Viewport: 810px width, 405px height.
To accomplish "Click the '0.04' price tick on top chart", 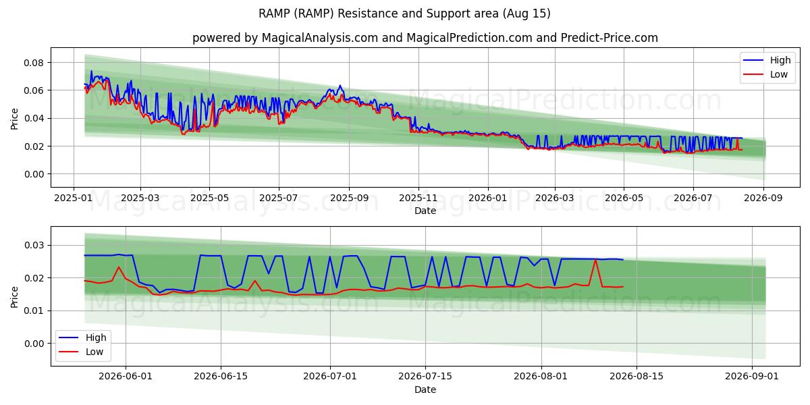I will (x=34, y=118).
